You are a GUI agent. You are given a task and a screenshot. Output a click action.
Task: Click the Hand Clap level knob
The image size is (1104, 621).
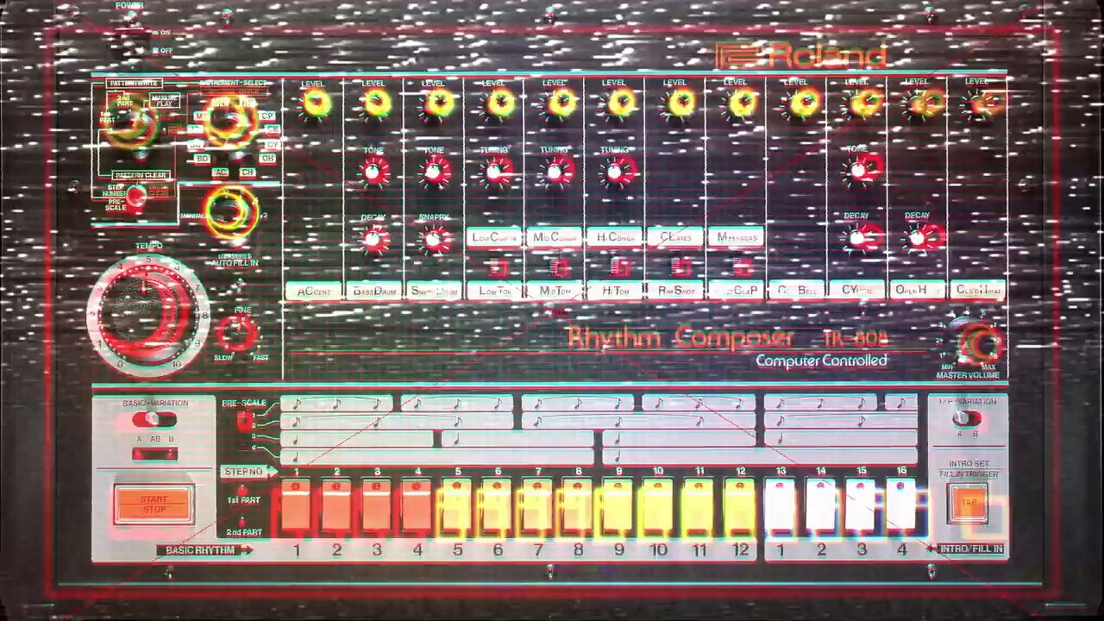(x=741, y=104)
